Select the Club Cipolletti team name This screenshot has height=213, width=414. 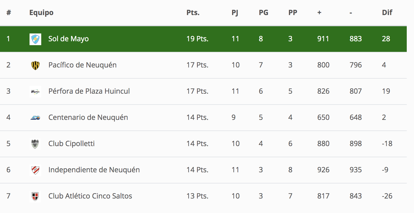72,144
